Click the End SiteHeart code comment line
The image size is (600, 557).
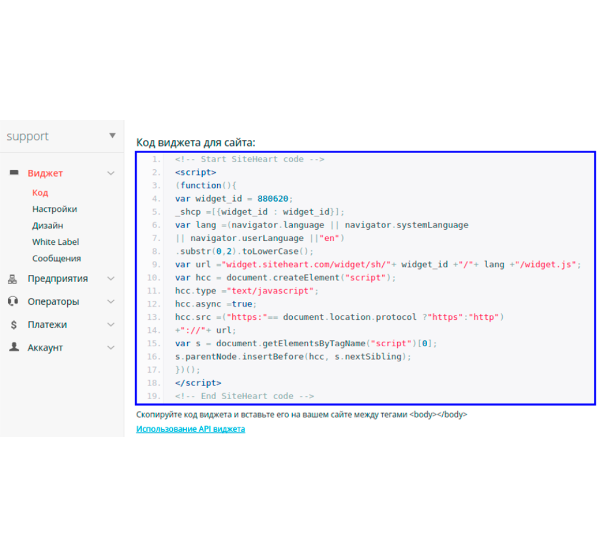point(245,395)
